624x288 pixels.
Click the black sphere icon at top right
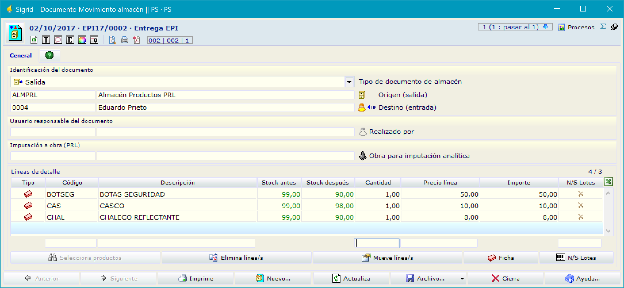point(614,27)
